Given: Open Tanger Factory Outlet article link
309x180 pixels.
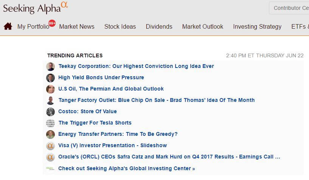Looking at the screenshot, I should pos(157,100).
